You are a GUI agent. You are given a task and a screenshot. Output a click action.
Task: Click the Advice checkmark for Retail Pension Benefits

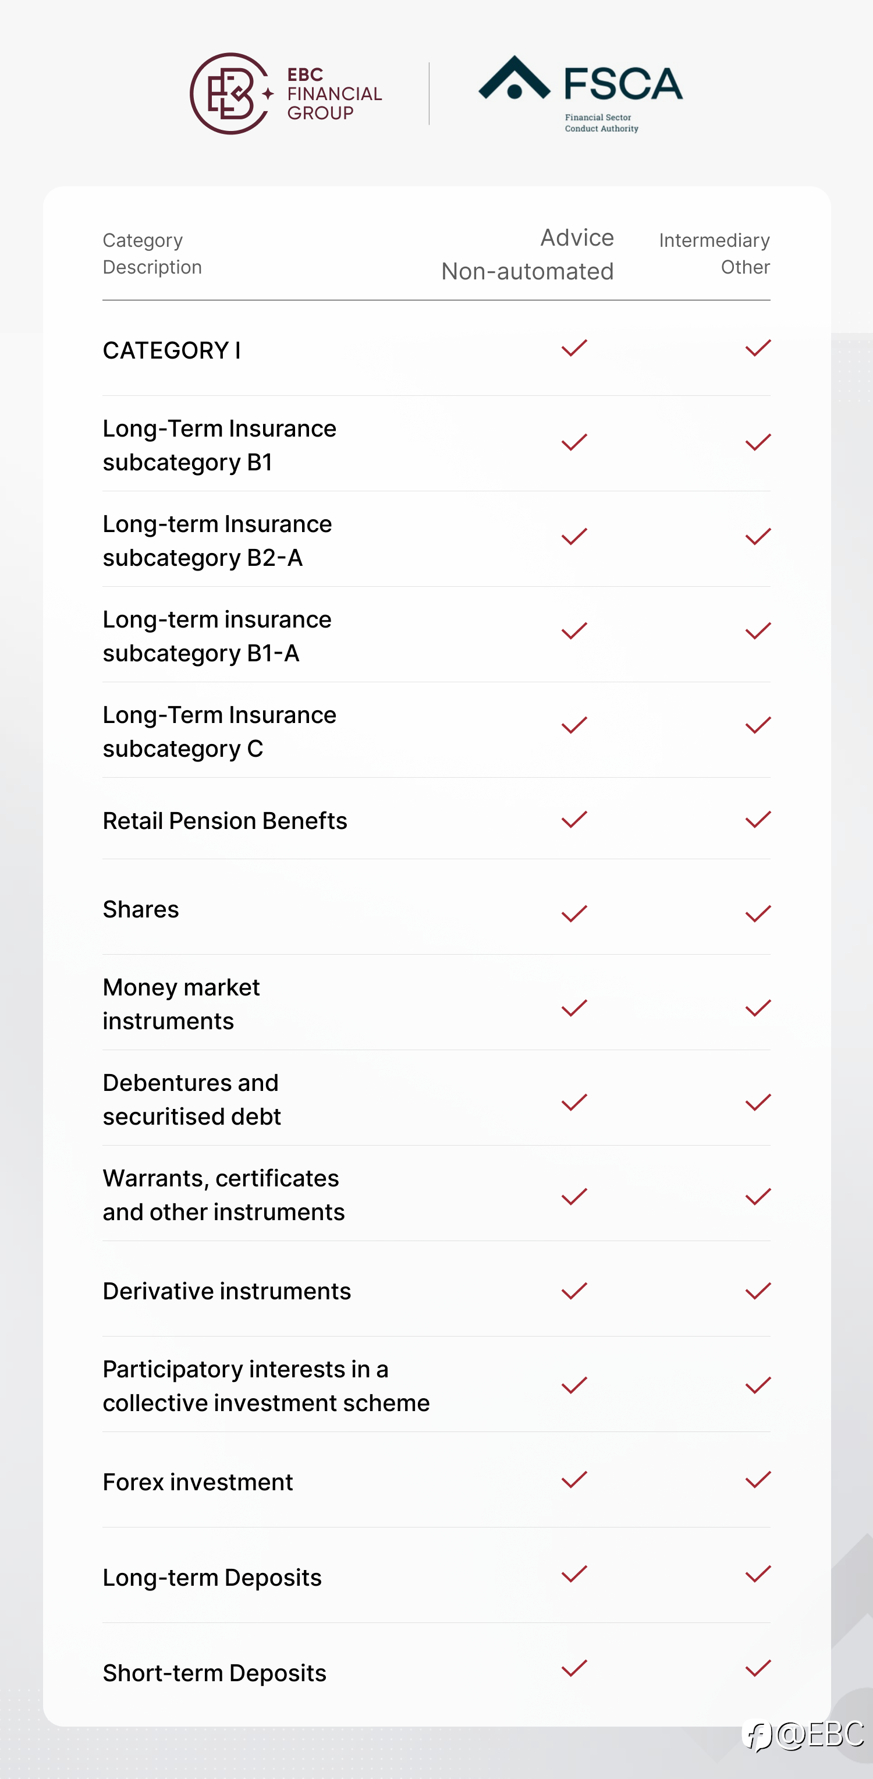click(x=574, y=820)
